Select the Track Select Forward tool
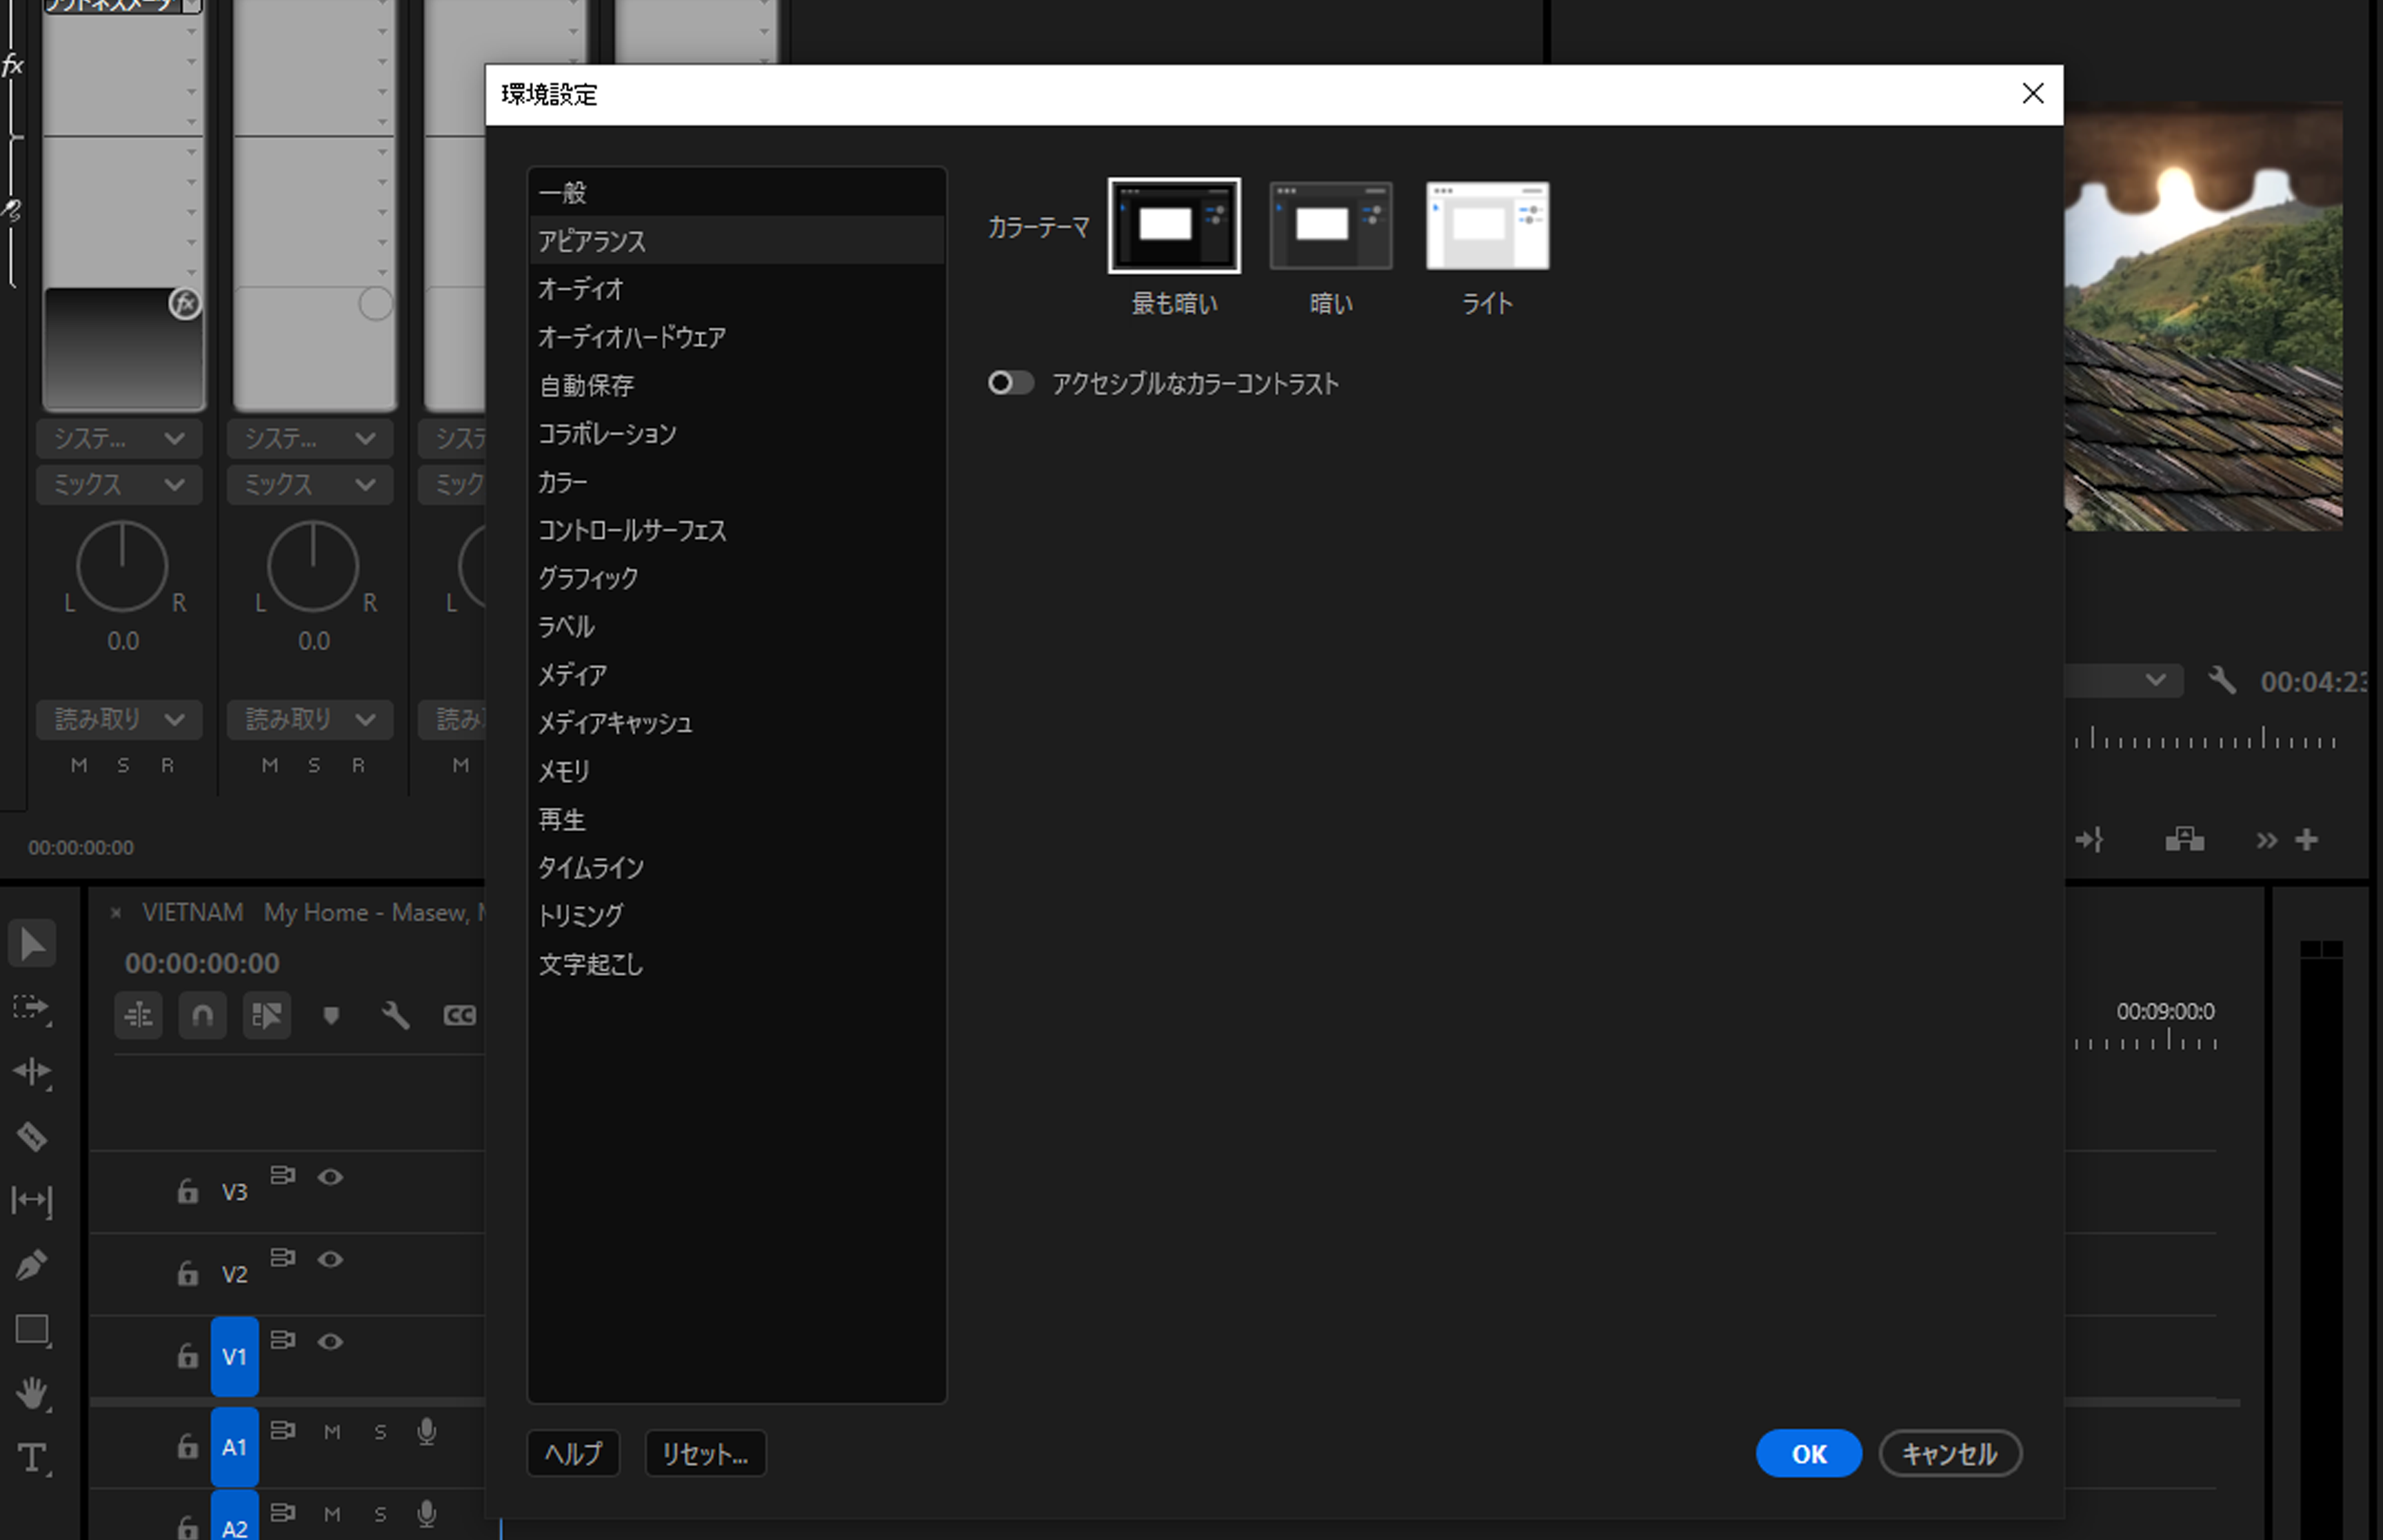 click(32, 1007)
